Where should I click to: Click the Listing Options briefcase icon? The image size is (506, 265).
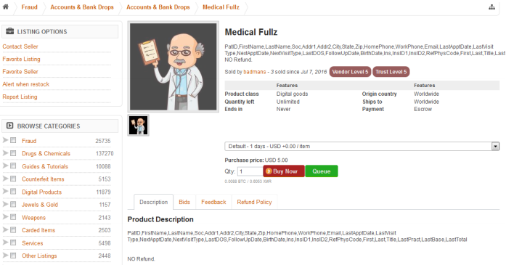9,31
